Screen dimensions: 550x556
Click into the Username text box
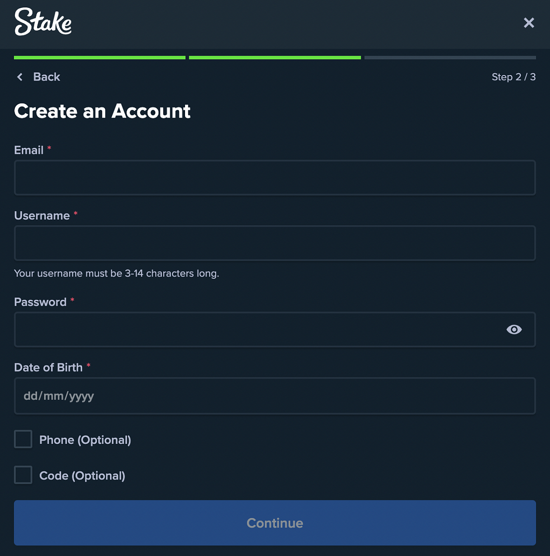275,243
